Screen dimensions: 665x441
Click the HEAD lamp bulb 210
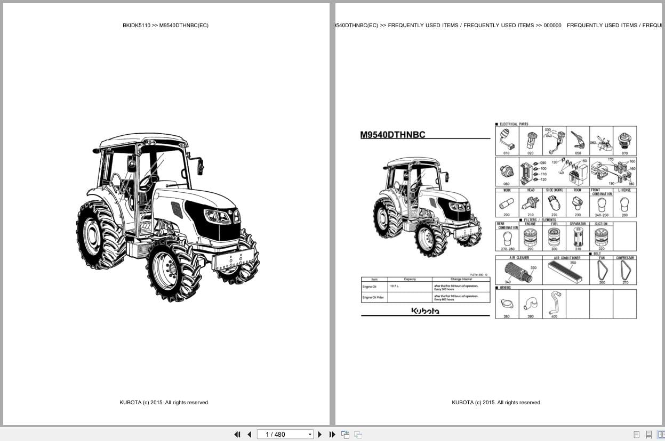pos(531,203)
